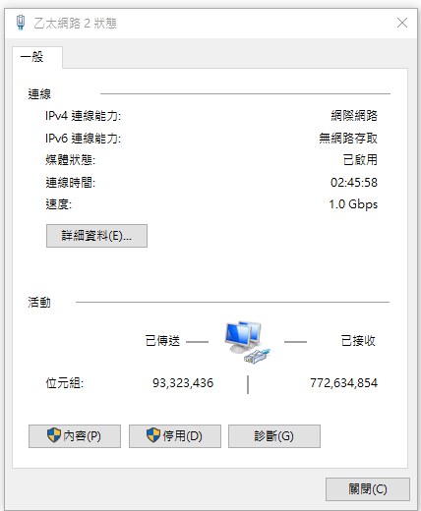Open adapter properties with 內容(P)
Screen dimensions: 421x511
tap(75, 436)
